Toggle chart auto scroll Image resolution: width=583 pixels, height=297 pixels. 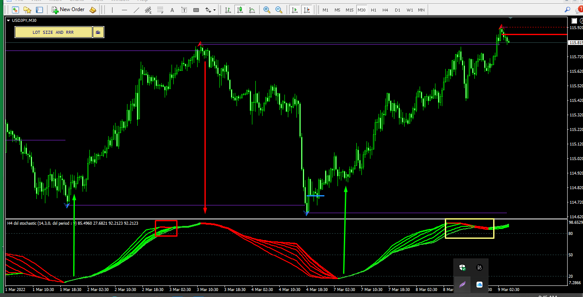tap(294, 9)
